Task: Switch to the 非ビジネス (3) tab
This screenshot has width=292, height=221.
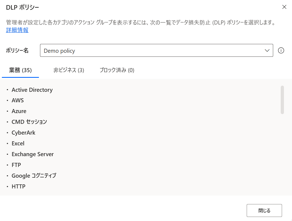Action: pos(69,70)
